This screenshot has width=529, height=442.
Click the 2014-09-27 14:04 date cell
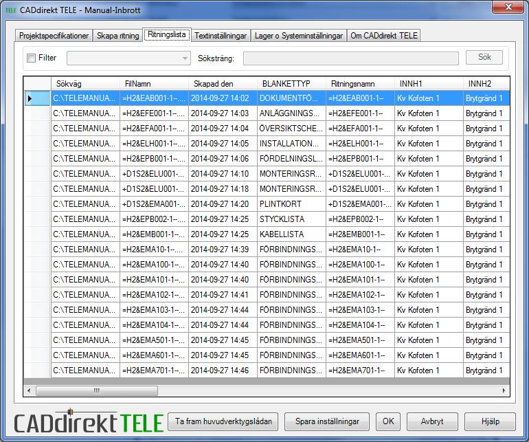click(223, 129)
